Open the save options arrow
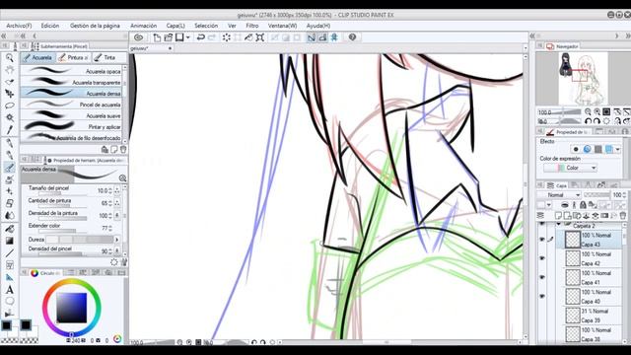 [x=188, y=37]
